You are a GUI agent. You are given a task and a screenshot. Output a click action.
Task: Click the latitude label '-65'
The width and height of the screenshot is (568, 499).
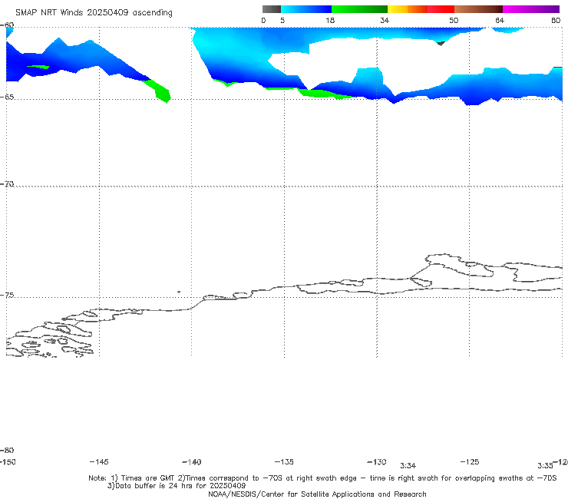7,97
